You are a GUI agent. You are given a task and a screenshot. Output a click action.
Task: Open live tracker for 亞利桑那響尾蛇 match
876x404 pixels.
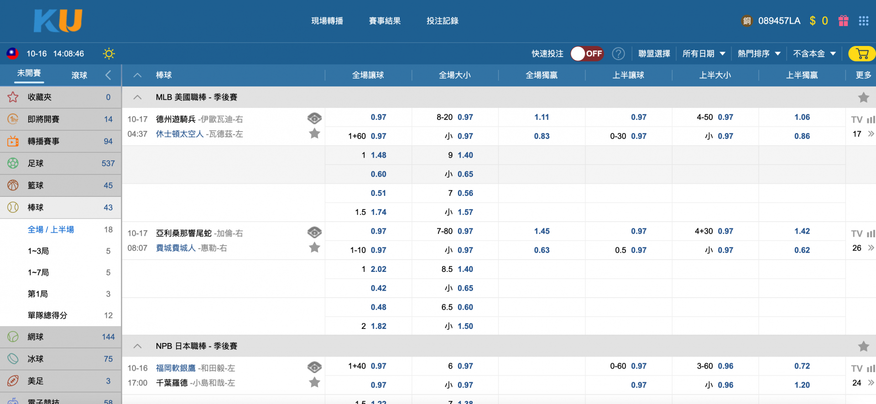[314, 232]
